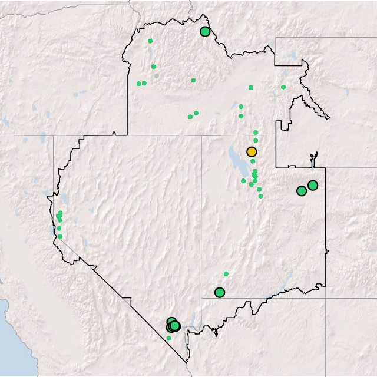Open right marker of the eastern large green pair

313,186
